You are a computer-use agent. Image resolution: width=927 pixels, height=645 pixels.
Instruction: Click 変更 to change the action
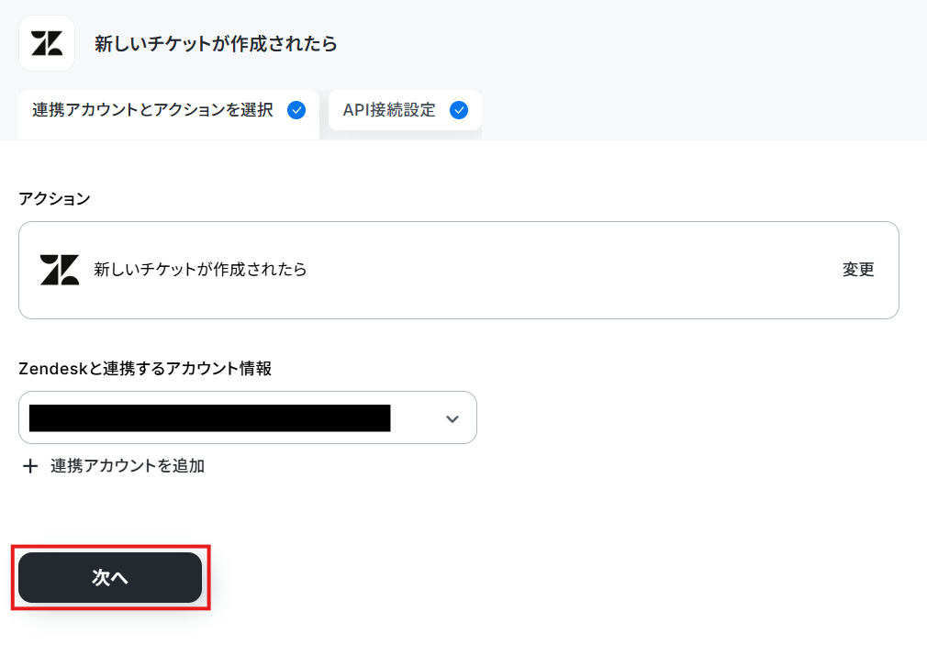[858, 270]
